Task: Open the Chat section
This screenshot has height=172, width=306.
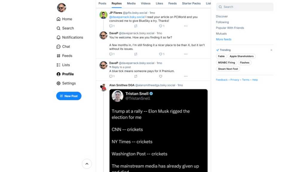Action: 66,46
